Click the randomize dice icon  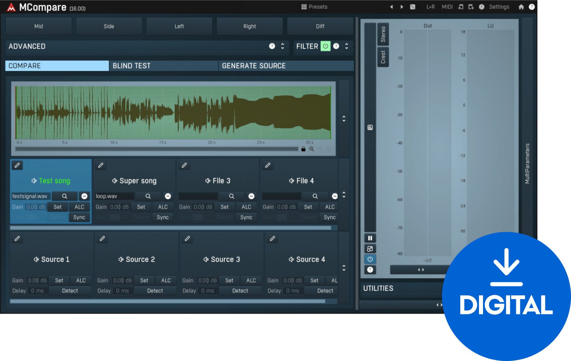(413, 7)
